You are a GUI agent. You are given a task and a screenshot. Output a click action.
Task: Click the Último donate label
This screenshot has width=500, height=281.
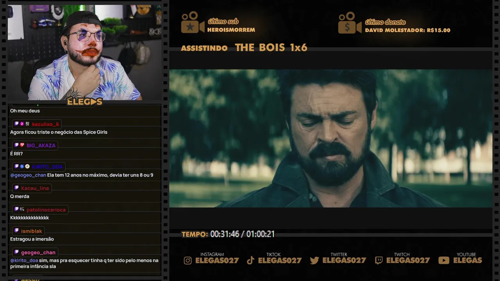pyautogui.click(x=385, y=22)
